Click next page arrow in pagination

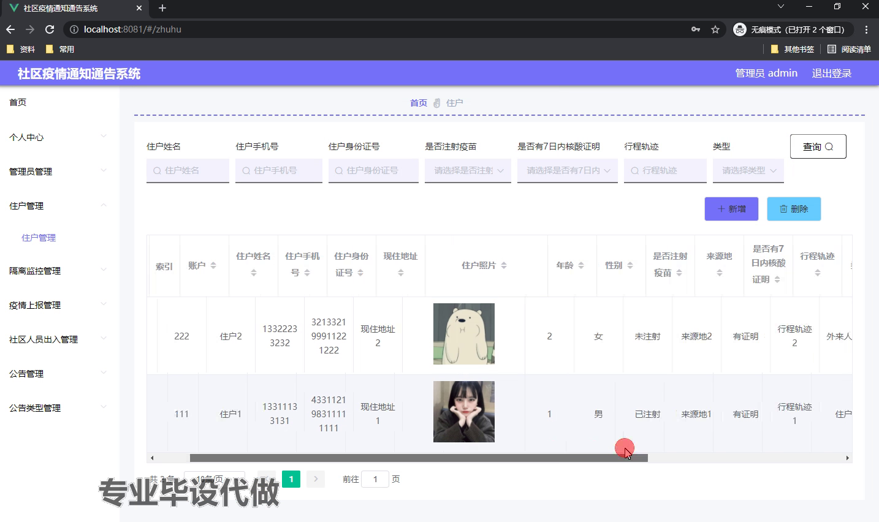[316, 479]
